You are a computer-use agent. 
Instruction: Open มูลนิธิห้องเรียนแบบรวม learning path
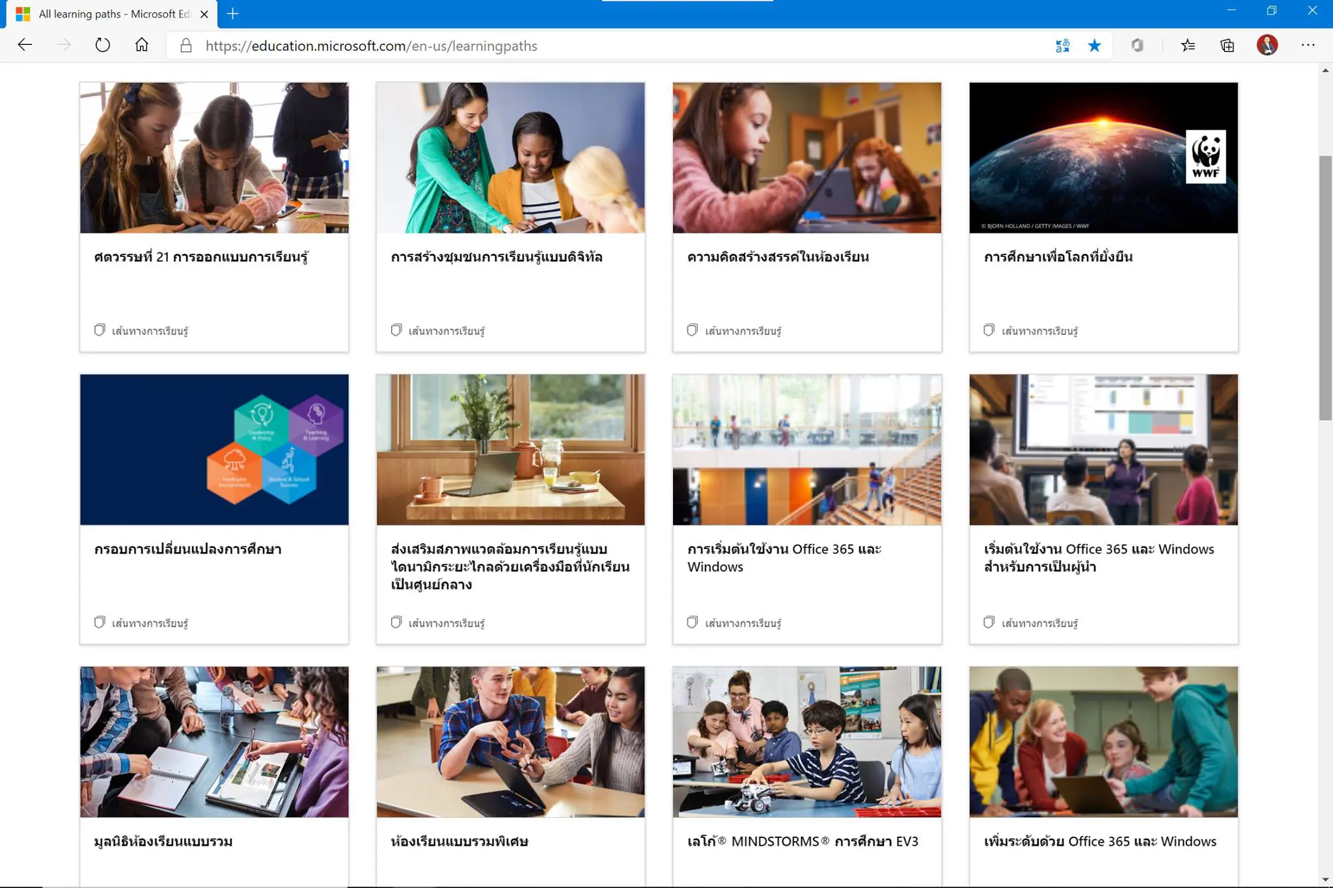click(x=163, y=841)
